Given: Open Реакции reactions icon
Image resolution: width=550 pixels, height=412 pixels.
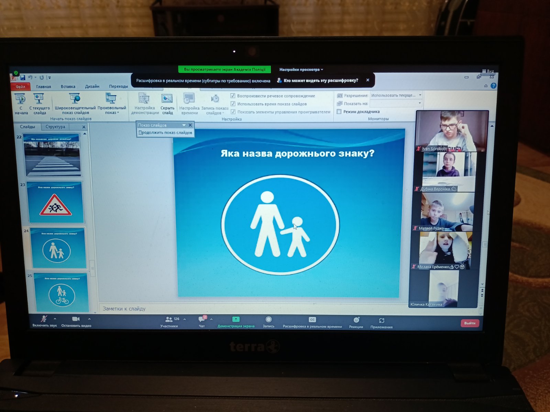Looking at the screenshot, I should click(x=356, y=320).
